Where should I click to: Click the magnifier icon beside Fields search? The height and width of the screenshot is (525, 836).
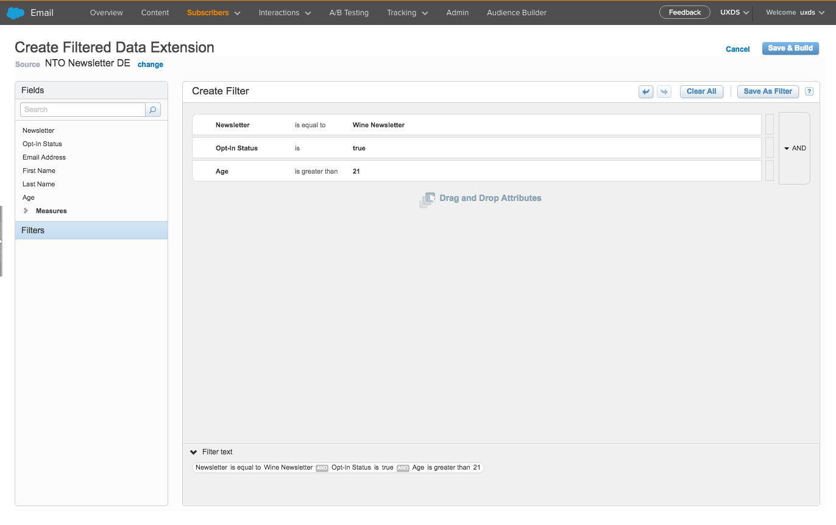point(153,110)
